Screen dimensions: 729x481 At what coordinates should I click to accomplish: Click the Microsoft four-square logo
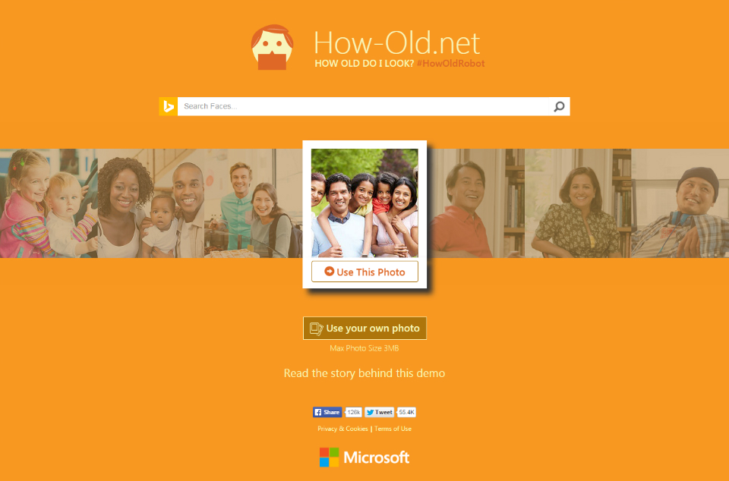coord(329,457)
